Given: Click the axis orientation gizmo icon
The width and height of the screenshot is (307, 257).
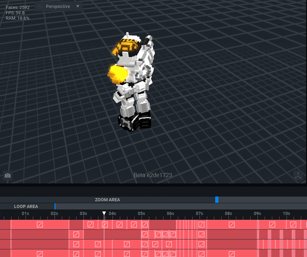Looking at the screenshot, I should pos(298,176).
